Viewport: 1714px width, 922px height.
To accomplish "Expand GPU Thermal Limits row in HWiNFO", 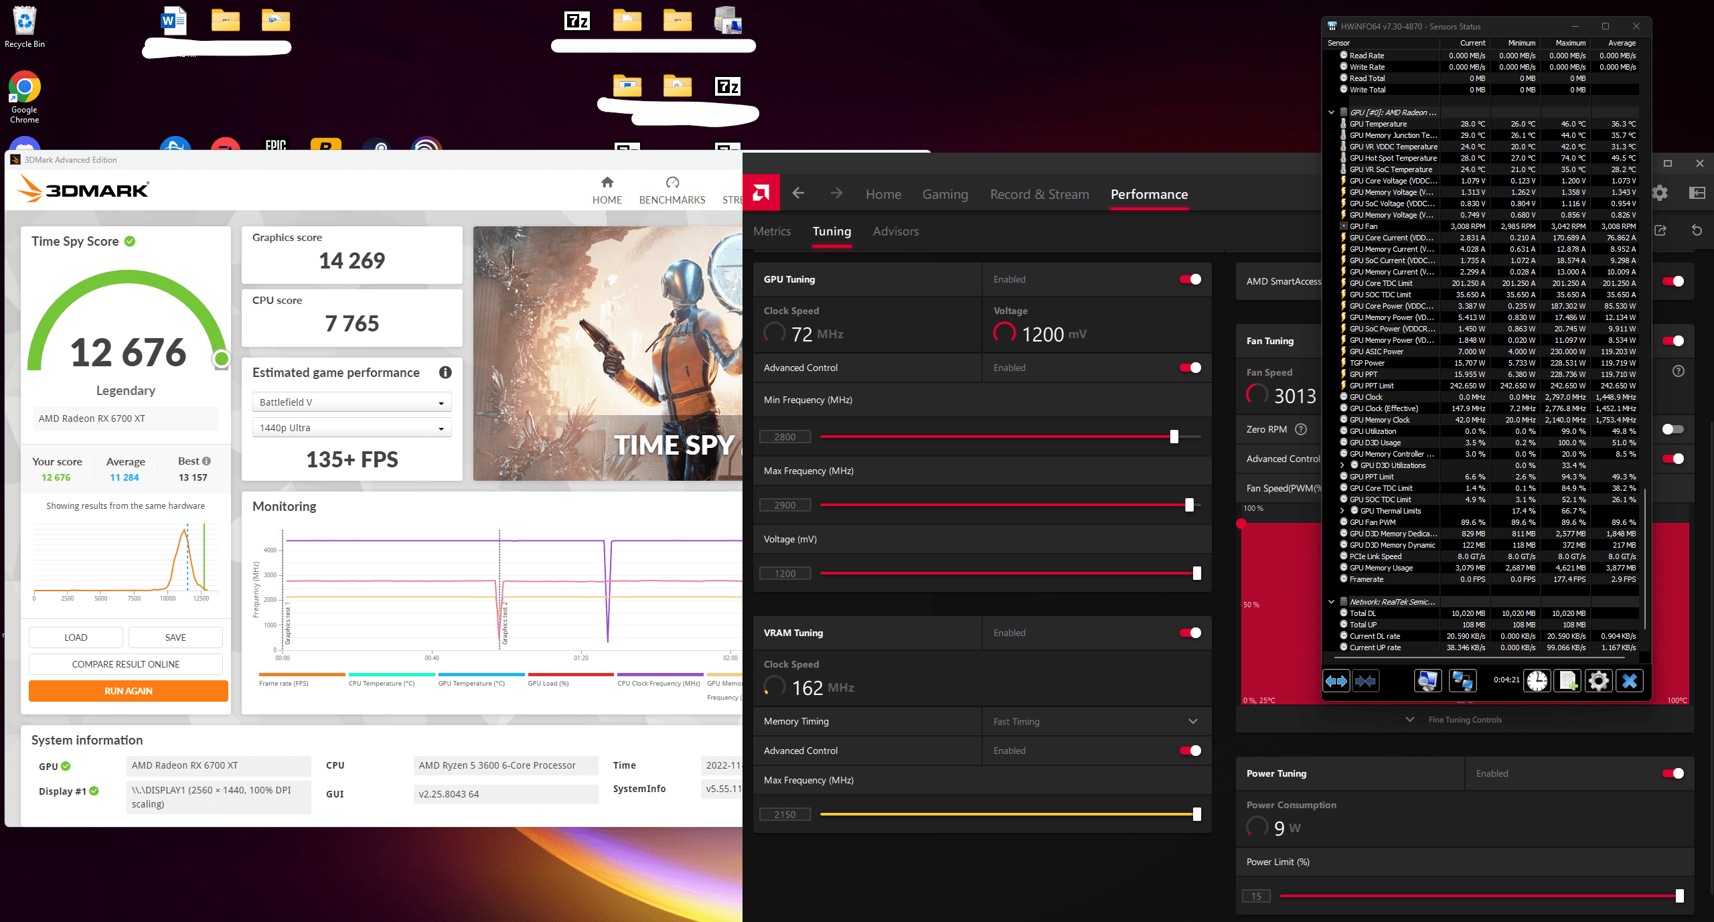I will pos(1342,511).
